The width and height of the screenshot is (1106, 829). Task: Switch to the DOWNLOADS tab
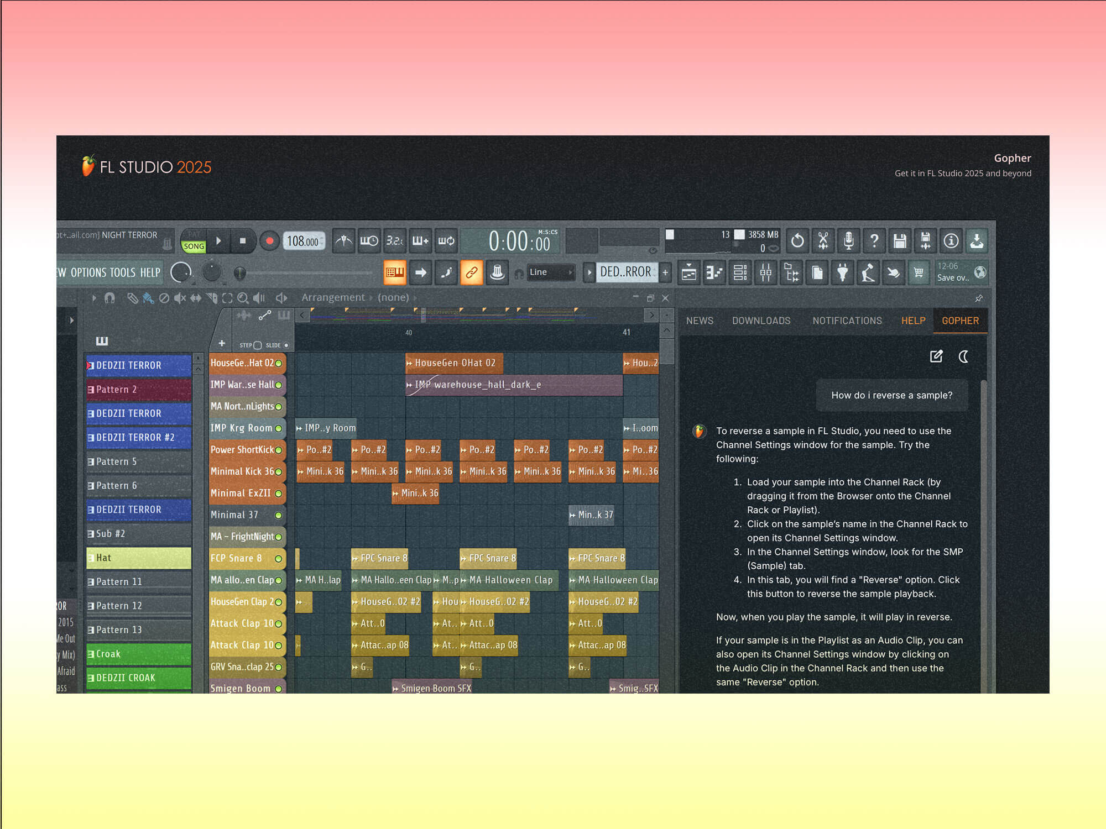761,321
